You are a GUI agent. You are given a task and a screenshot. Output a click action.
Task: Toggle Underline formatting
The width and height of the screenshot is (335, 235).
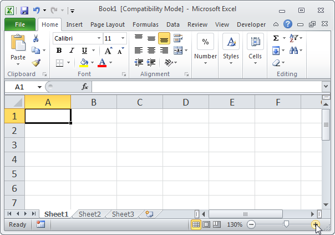(x=85, y=51)
